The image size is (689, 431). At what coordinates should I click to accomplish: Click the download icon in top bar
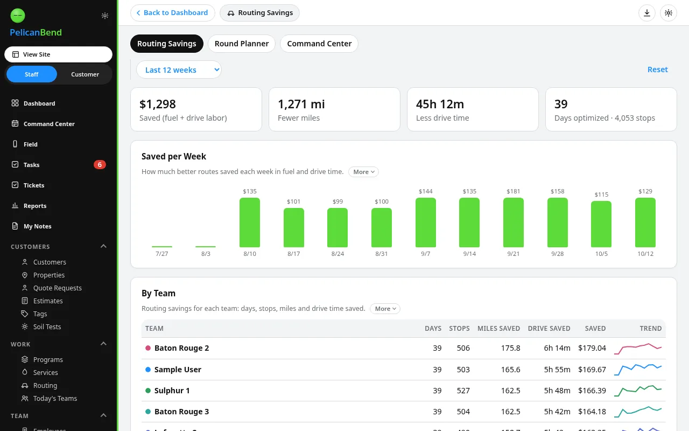(647, 13)
